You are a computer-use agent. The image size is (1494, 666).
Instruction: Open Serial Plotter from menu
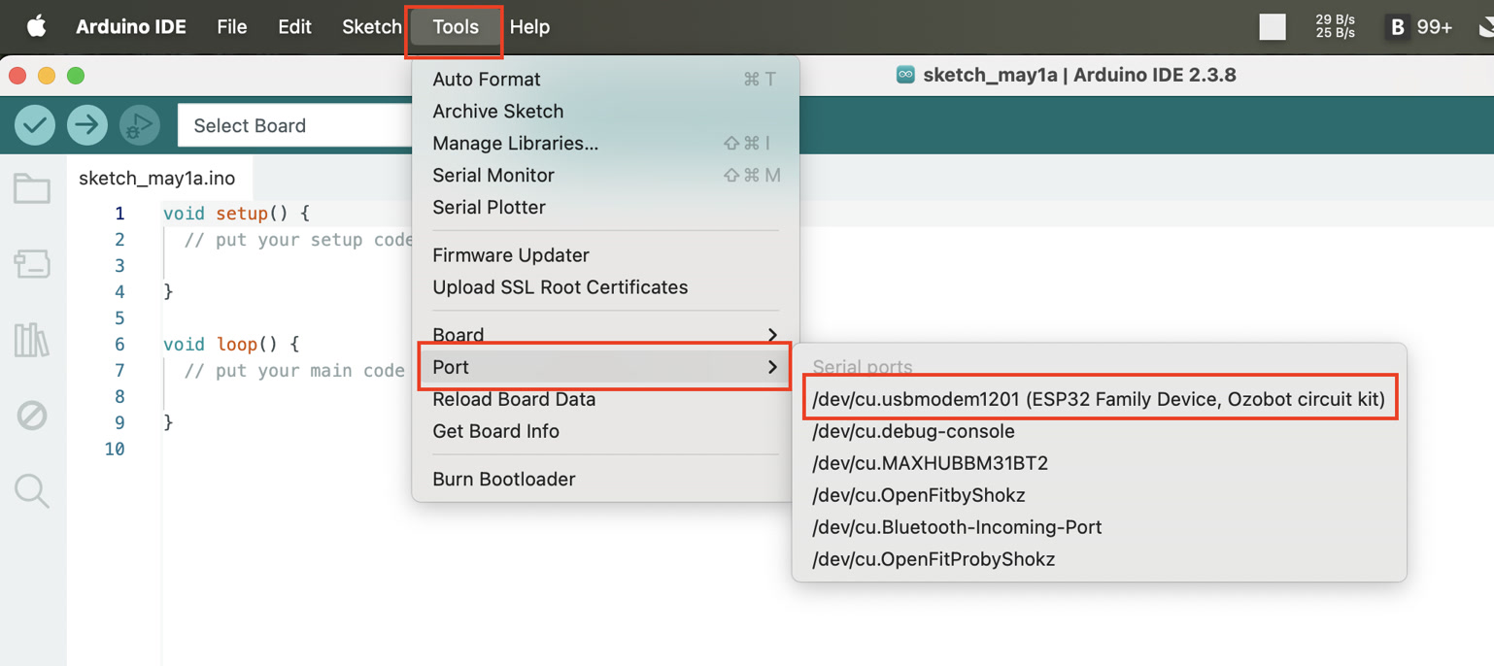[x=605, y=208]
